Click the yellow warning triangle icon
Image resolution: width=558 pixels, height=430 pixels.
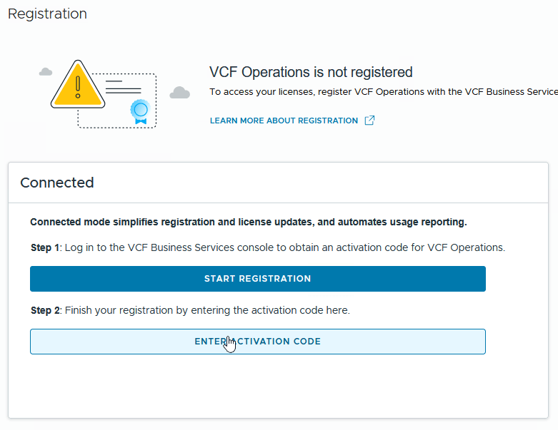[78, 86]
